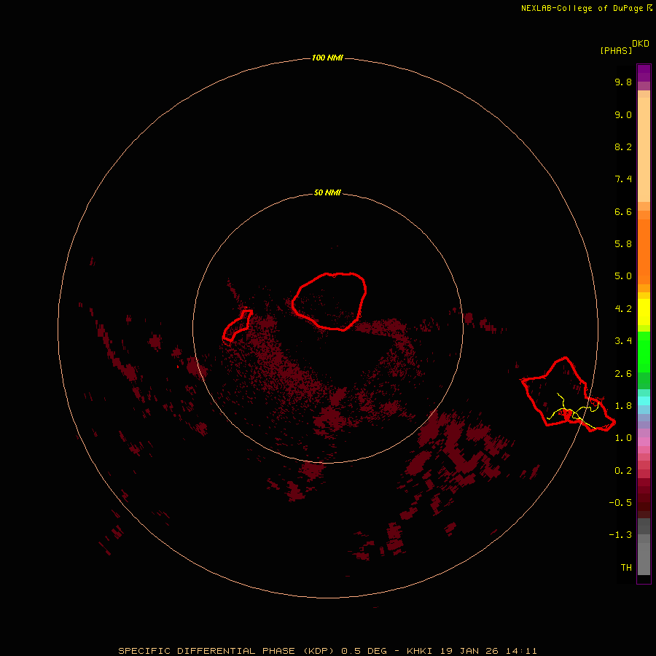Click the 5.0 scale value
656x656 pixels.
pyautogui.click(x=623, y=276)
